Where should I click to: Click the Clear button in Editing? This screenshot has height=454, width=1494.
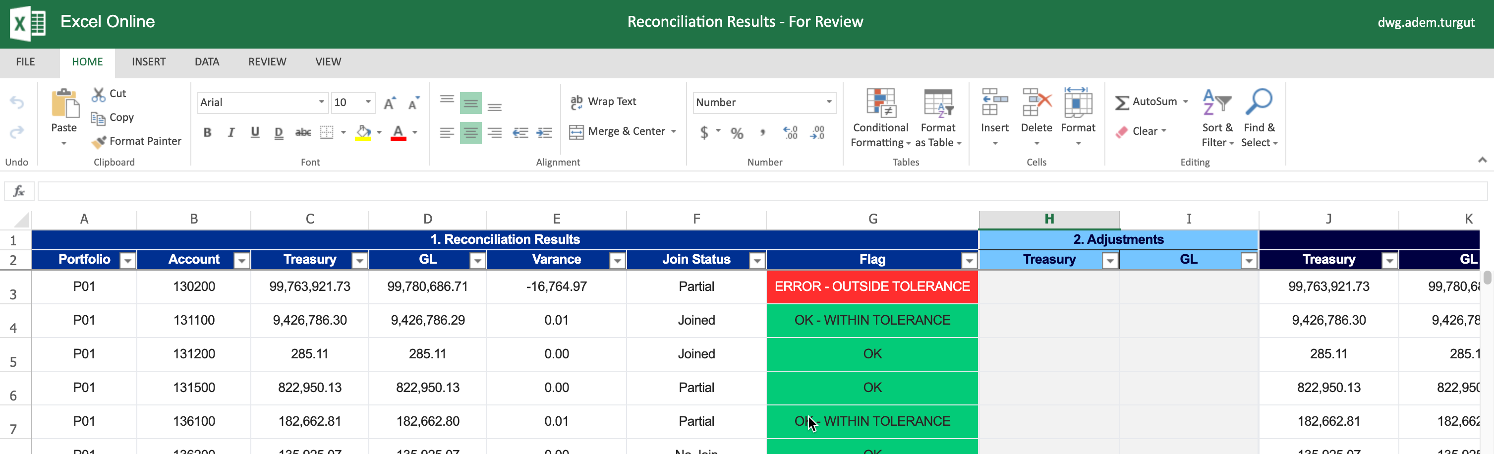click(x=1140, y=132)
